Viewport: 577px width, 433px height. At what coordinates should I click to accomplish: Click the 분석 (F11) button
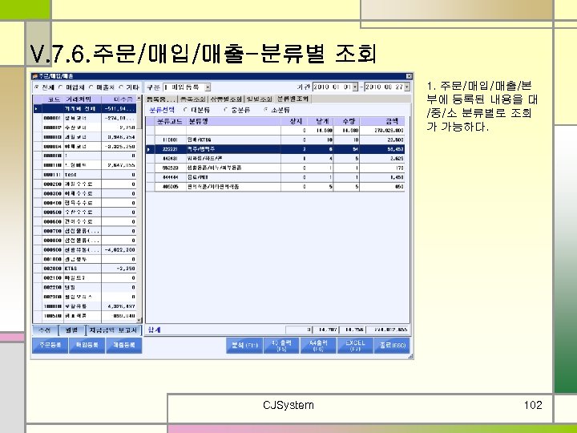(x=244, y=346)
